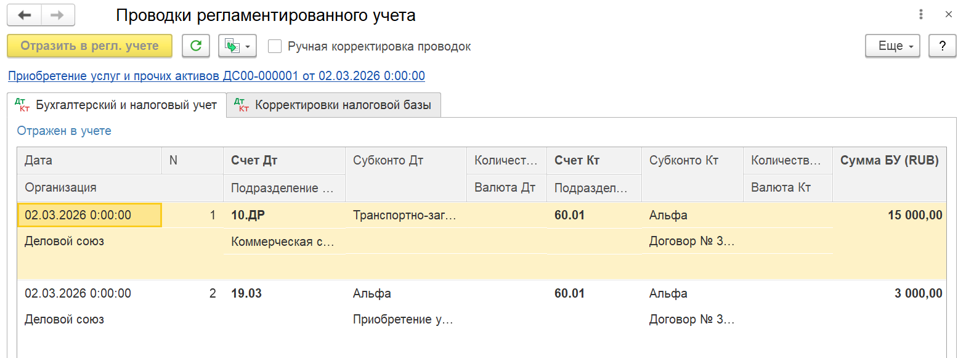Click the Отражен в учете status link
The image size is (958, 358).
coord(64,131)
